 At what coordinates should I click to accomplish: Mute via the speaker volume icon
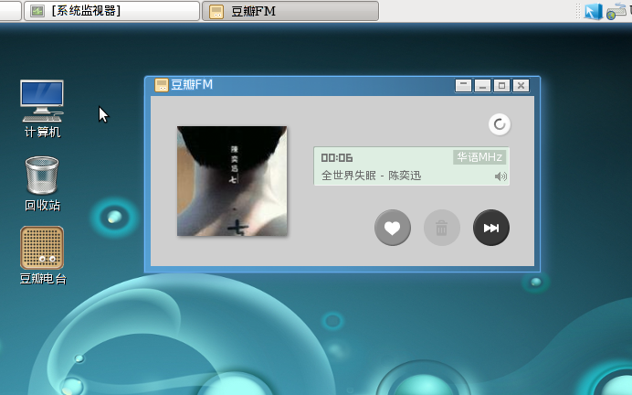coord(500,176)
